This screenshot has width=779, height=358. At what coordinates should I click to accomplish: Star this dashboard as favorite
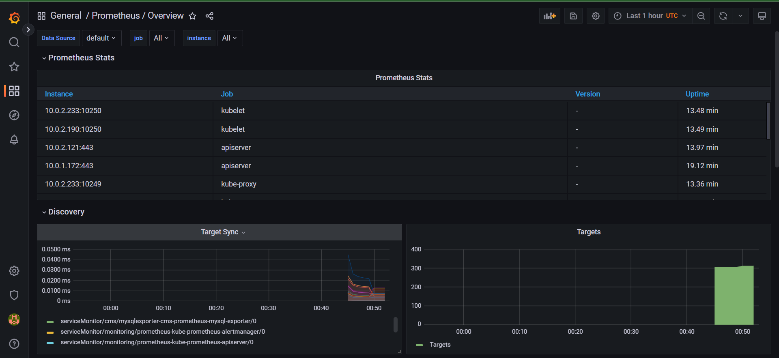click(x=193, y=16)
